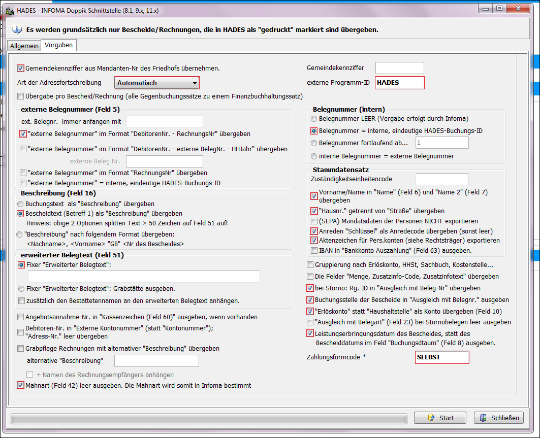This screenshot has width=540, height=438.
Task: Enable IBAN in Bankkonto Auszahlung checkbox
Action: pyautogui.click(x=314, y=250)
